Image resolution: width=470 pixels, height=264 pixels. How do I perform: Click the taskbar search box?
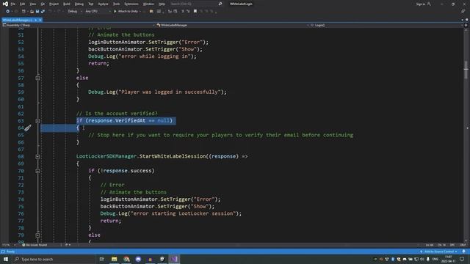(x=54, y=259)
